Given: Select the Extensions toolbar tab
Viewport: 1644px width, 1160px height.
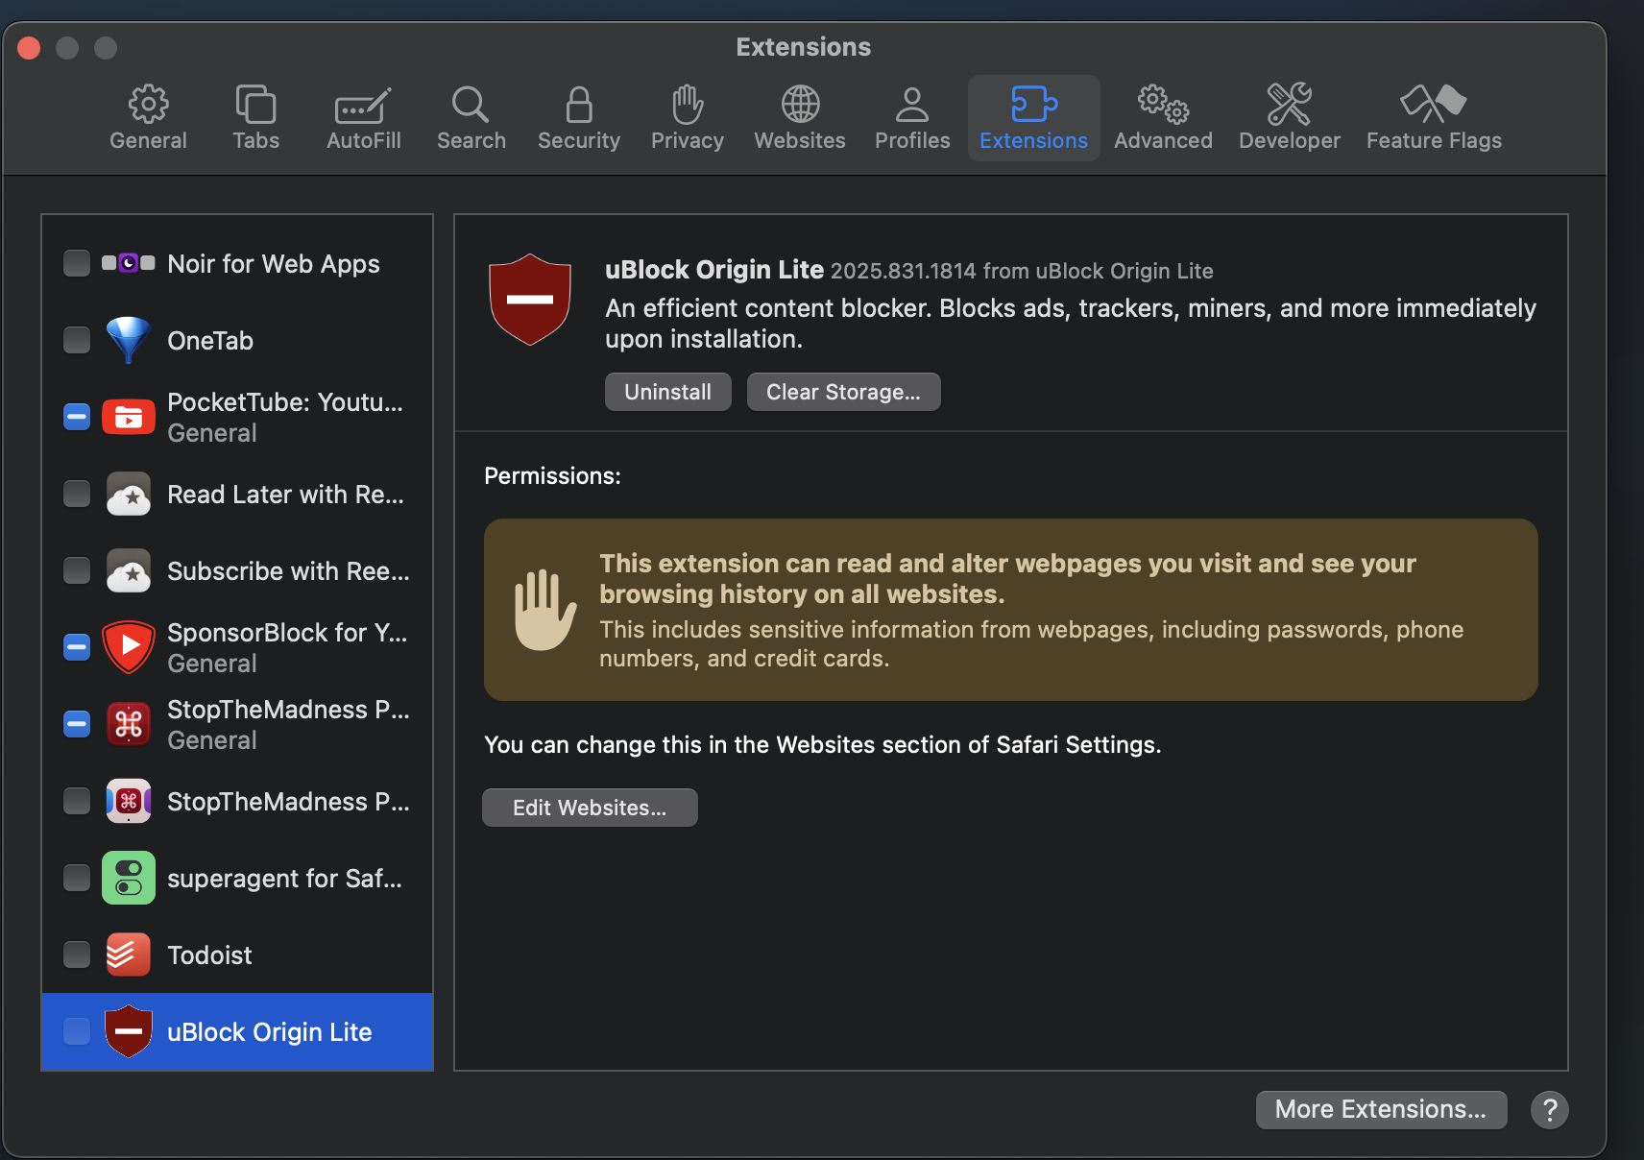Looking at the screenshot, I should coord(1033,118).
